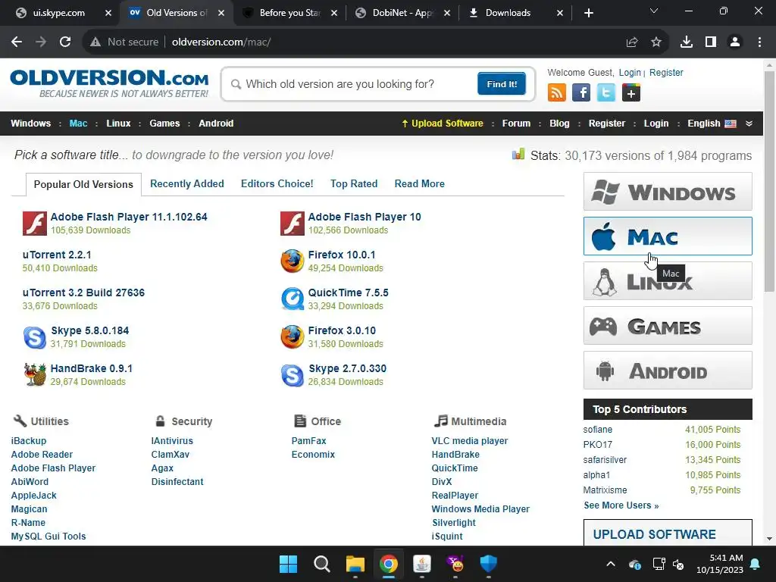Click the large Games platform button
The height and width of the screenshot is (582, 776).
click(x=668, y=326)
